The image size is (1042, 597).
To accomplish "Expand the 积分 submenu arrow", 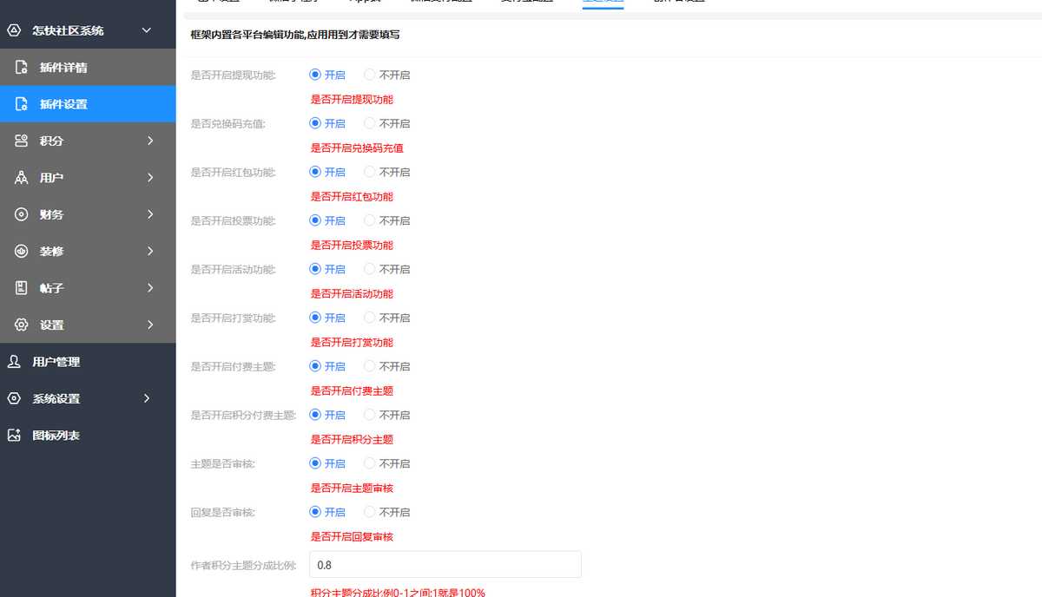I will [x=150, y=141].
